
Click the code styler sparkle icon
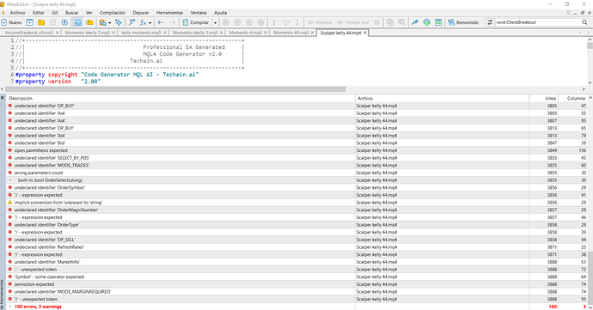(x=119, y=22)
